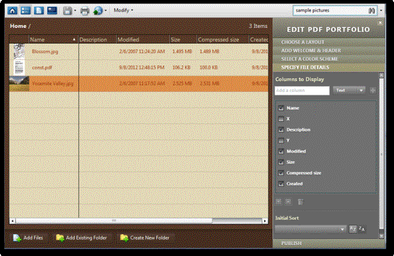Click the horizontal scrollbar of file list

point(139,221)
